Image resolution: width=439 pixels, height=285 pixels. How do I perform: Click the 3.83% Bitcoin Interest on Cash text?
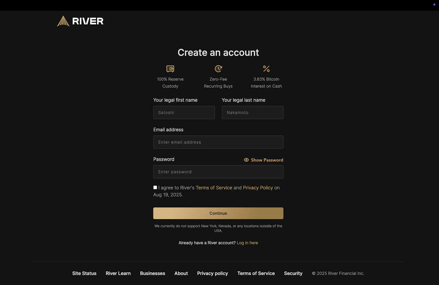click(x=266, y=83)
